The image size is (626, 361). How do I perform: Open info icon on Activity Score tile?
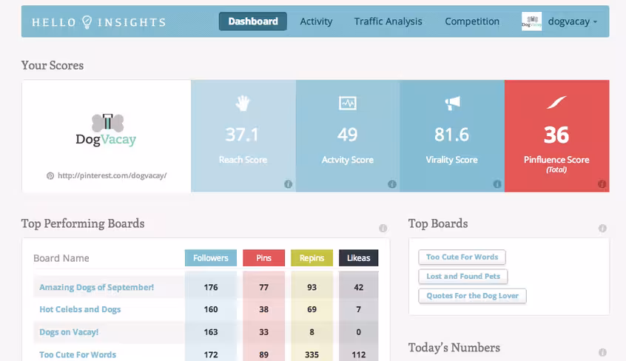392,184
